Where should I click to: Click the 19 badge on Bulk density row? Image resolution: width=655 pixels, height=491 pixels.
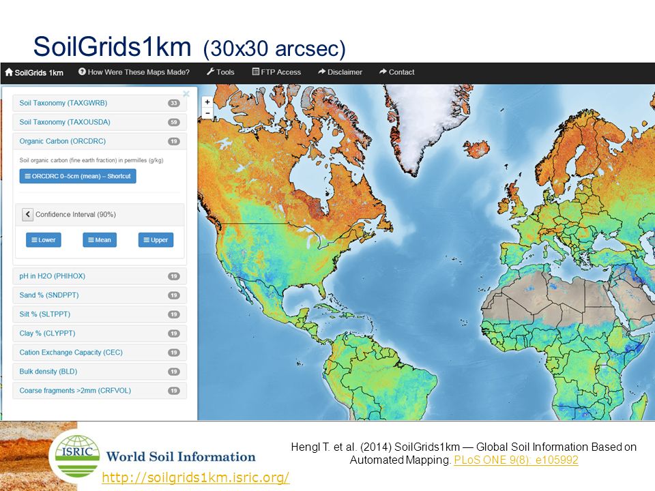click(174, 372)
